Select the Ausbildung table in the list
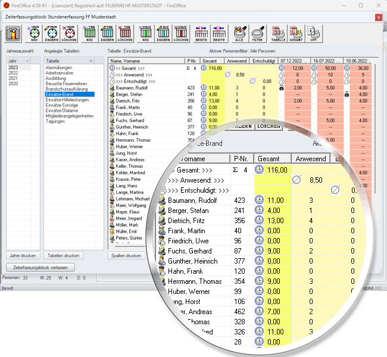 coord(57,78)
